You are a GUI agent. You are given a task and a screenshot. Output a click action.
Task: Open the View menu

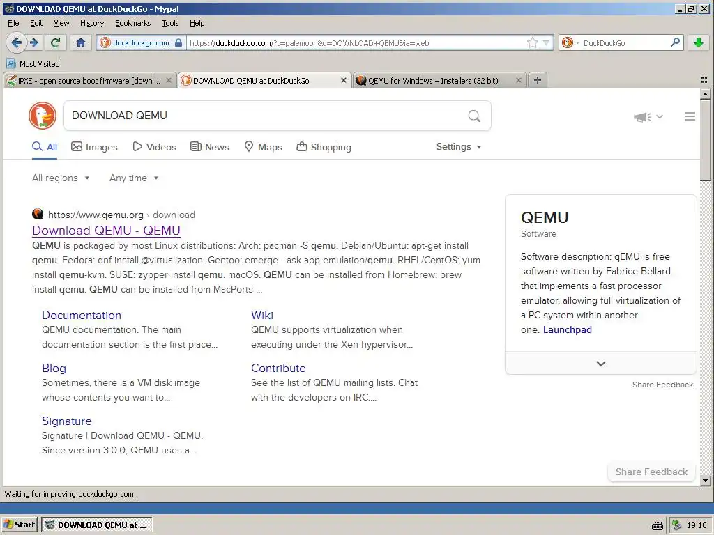coord(61,23)
